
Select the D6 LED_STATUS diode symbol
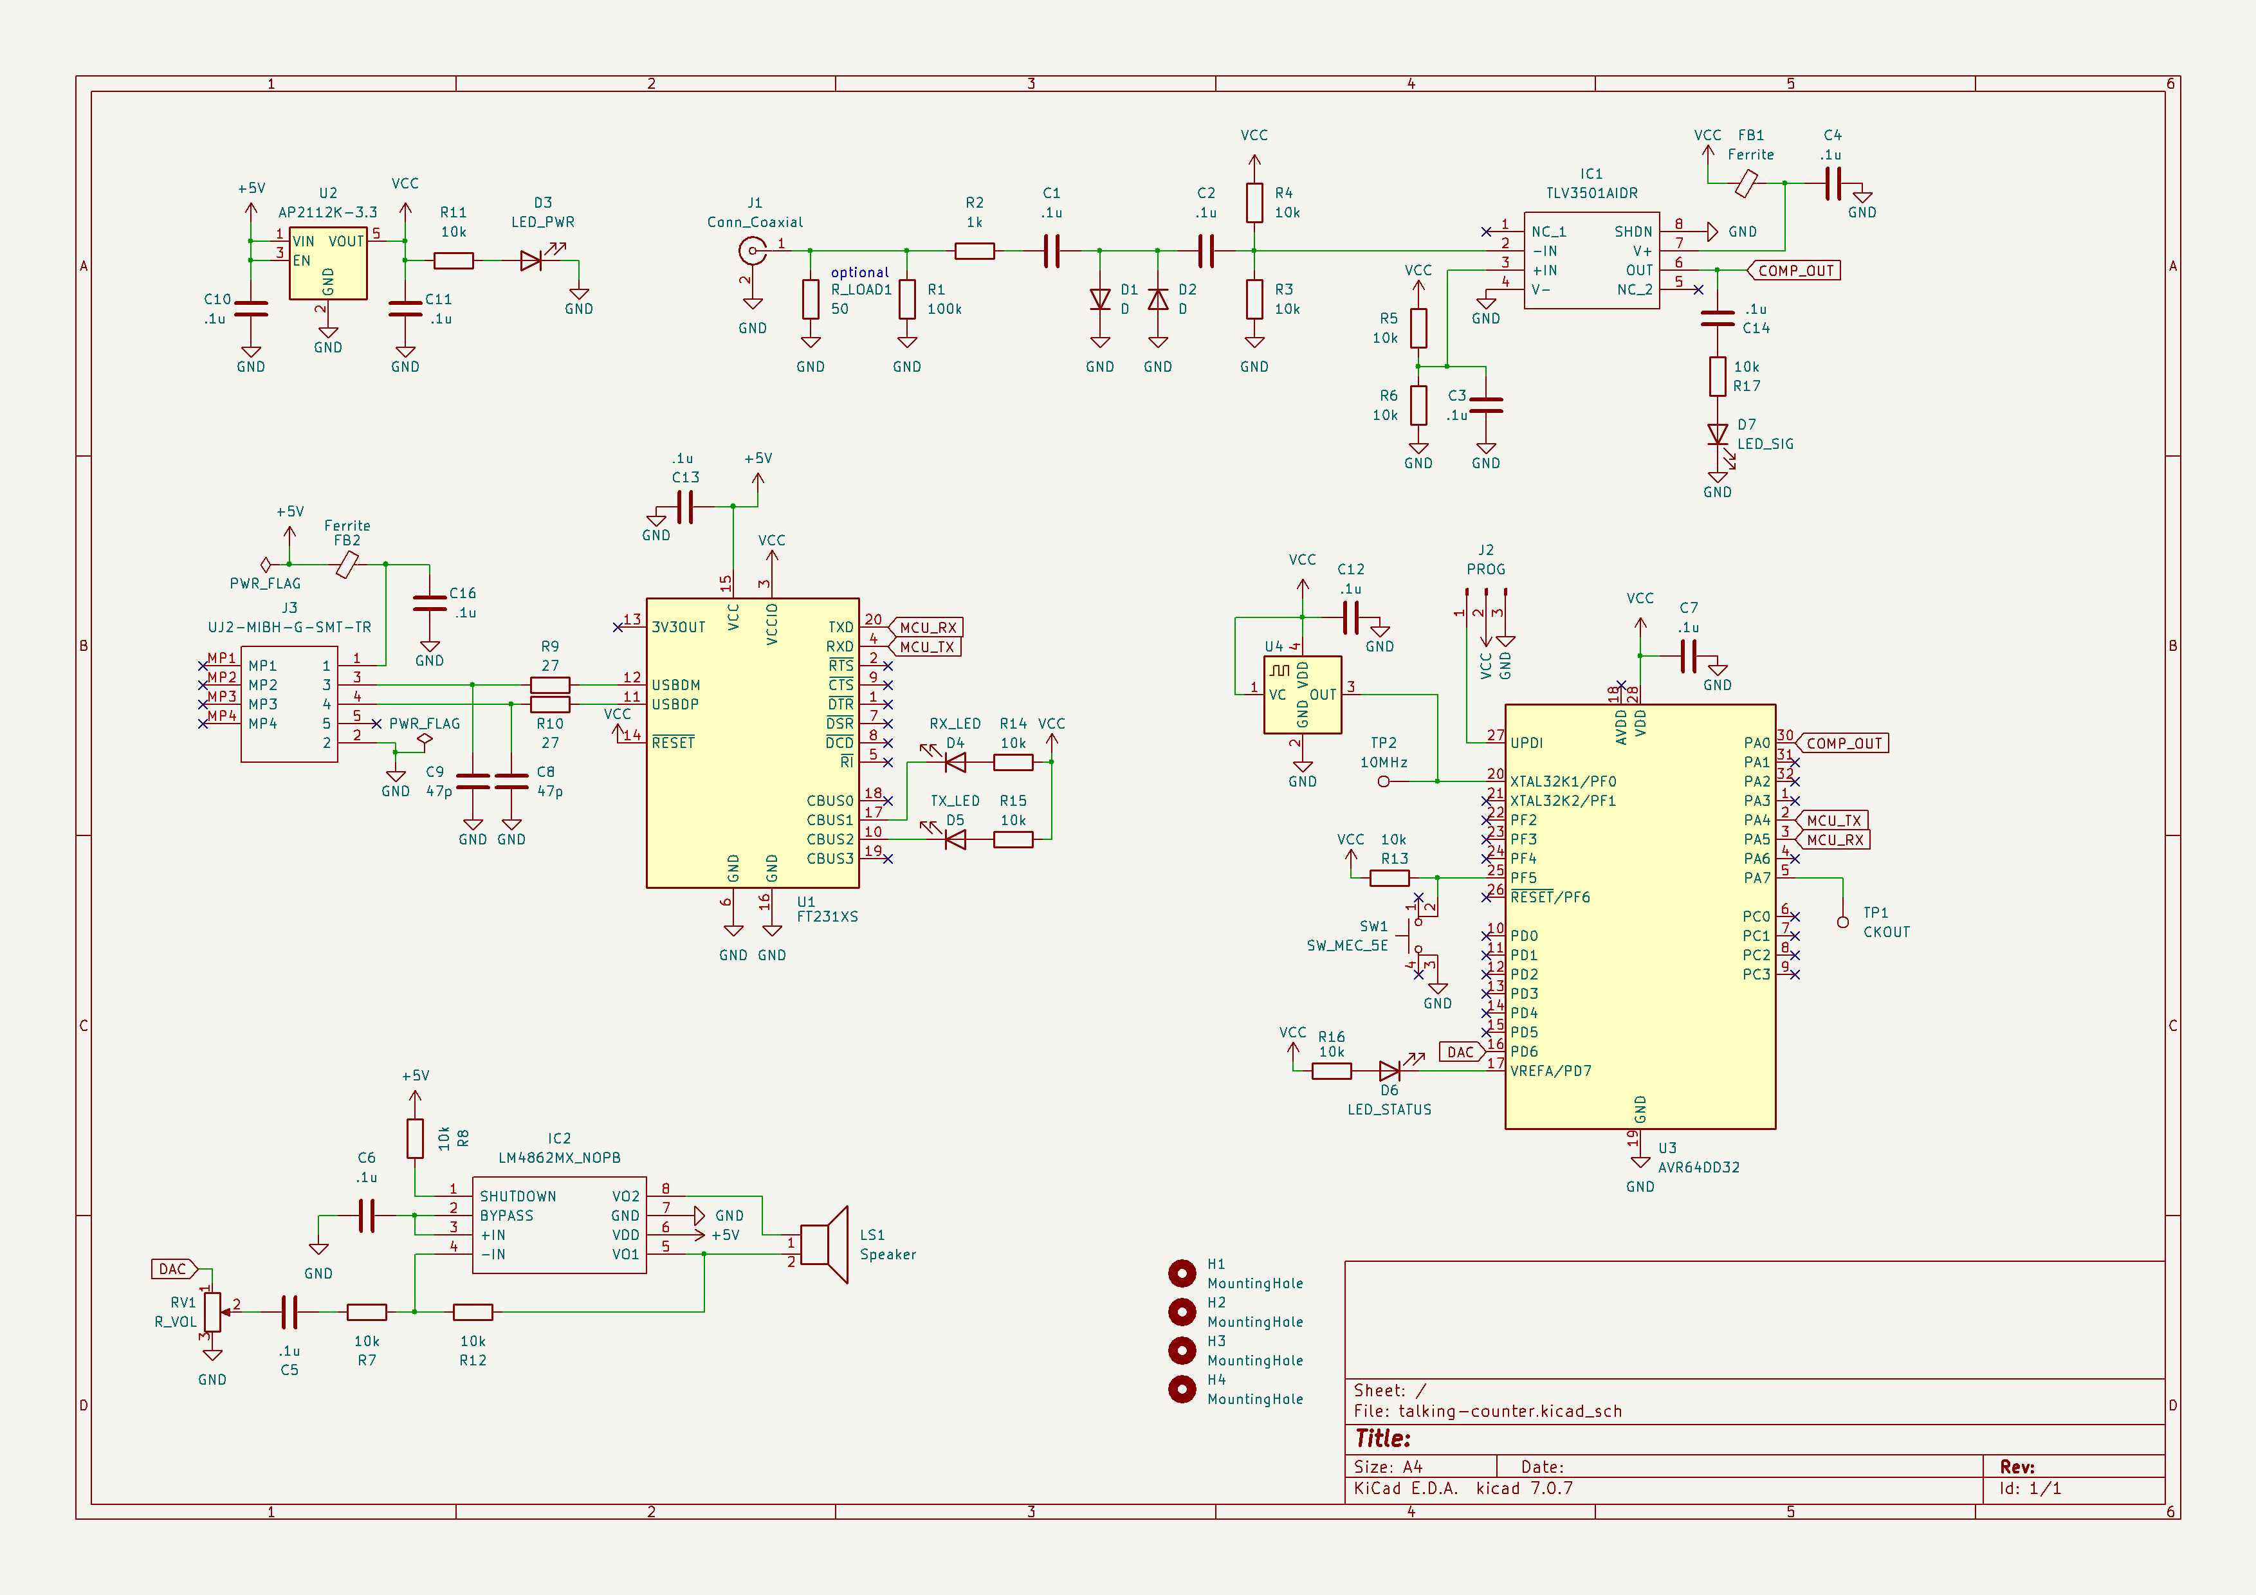tap(1389, 1071)
